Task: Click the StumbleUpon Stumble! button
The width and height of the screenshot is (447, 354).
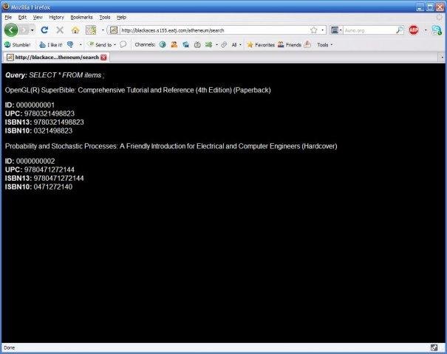Action: coord(18,45)
